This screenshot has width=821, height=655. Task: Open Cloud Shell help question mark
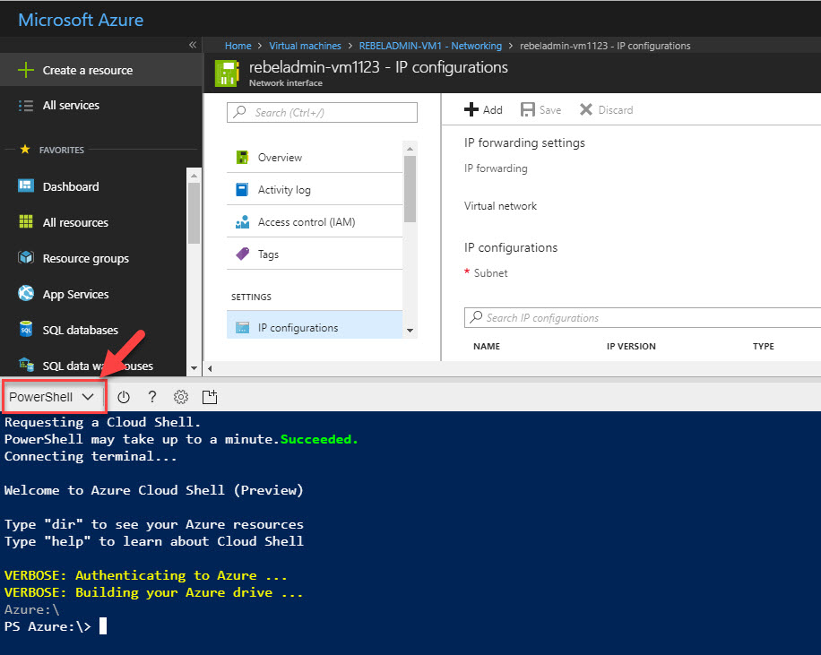pos(151,397)
